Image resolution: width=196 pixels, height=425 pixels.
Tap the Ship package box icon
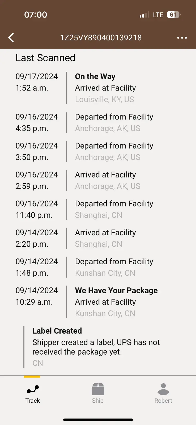98,389
